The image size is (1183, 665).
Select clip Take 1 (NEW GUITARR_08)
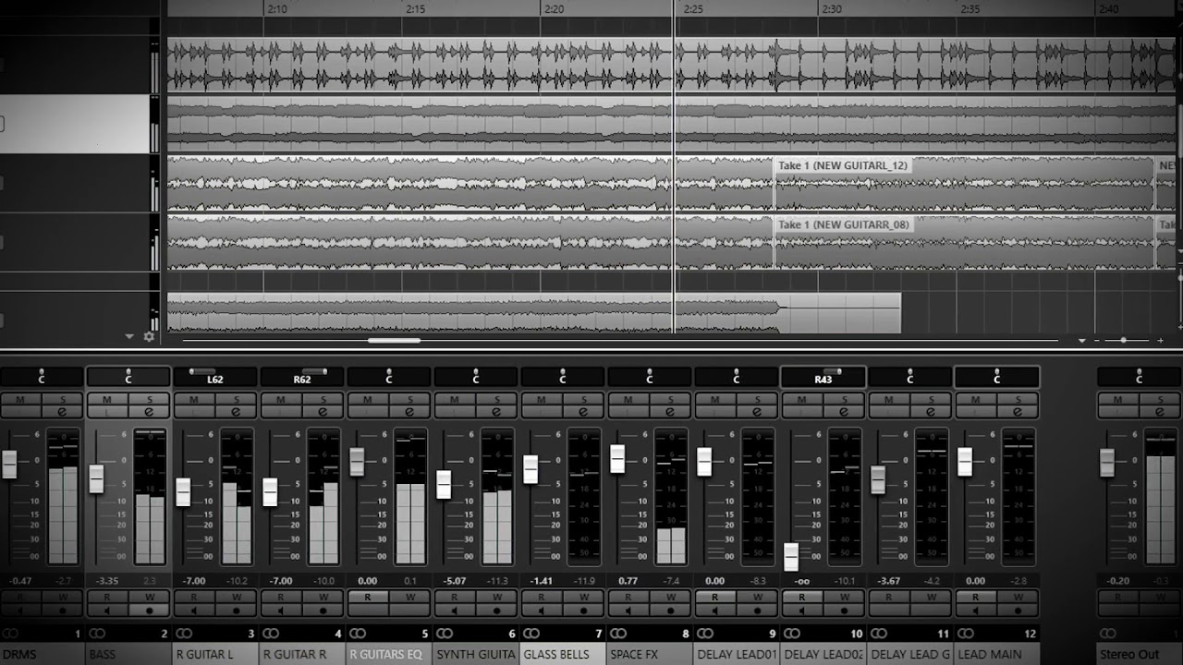tap(964, 243)
